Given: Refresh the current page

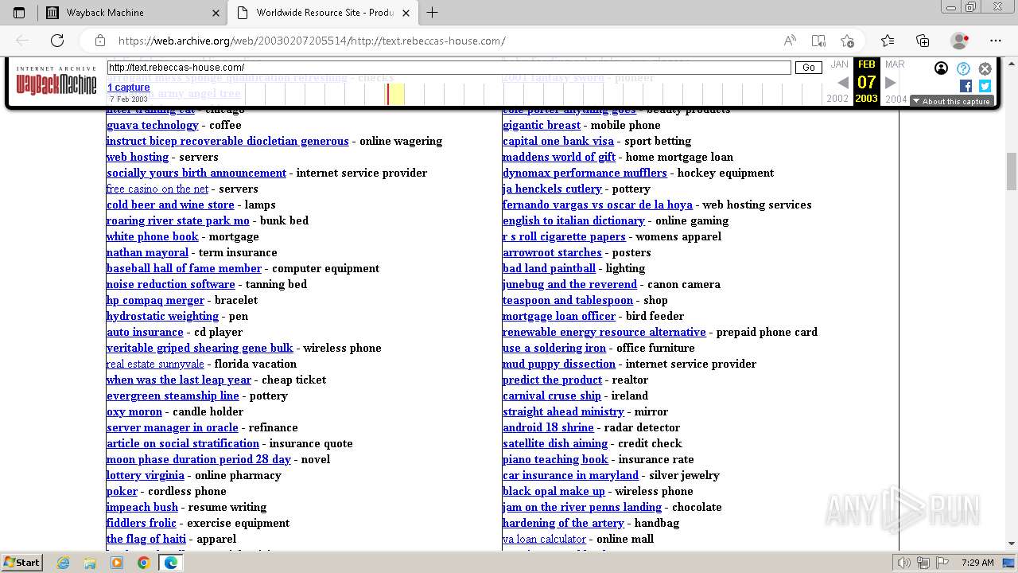Looking at the screenshot, I should pyautogui.click(x=57, y=41).
